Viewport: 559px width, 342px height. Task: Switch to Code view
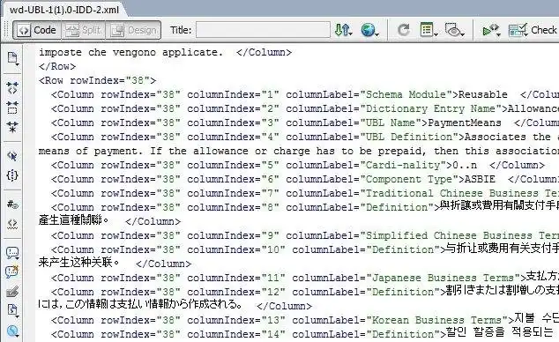pyautogui.click(x=37, y=30)
